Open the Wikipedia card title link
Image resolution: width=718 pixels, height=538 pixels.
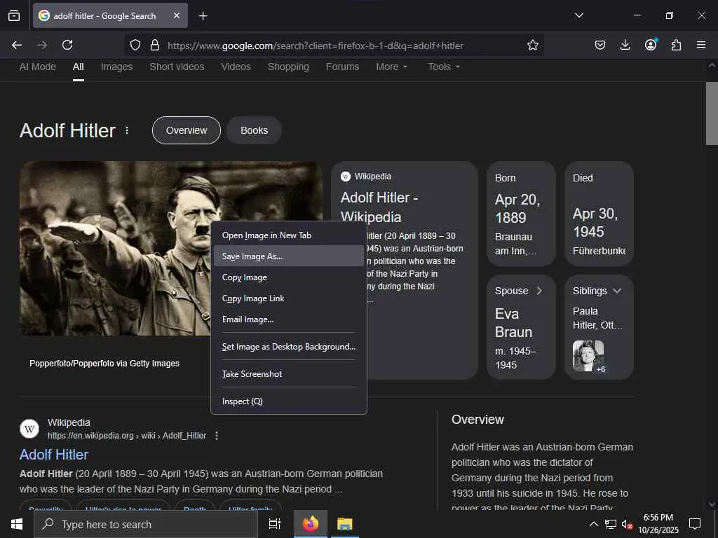point(379,207)
